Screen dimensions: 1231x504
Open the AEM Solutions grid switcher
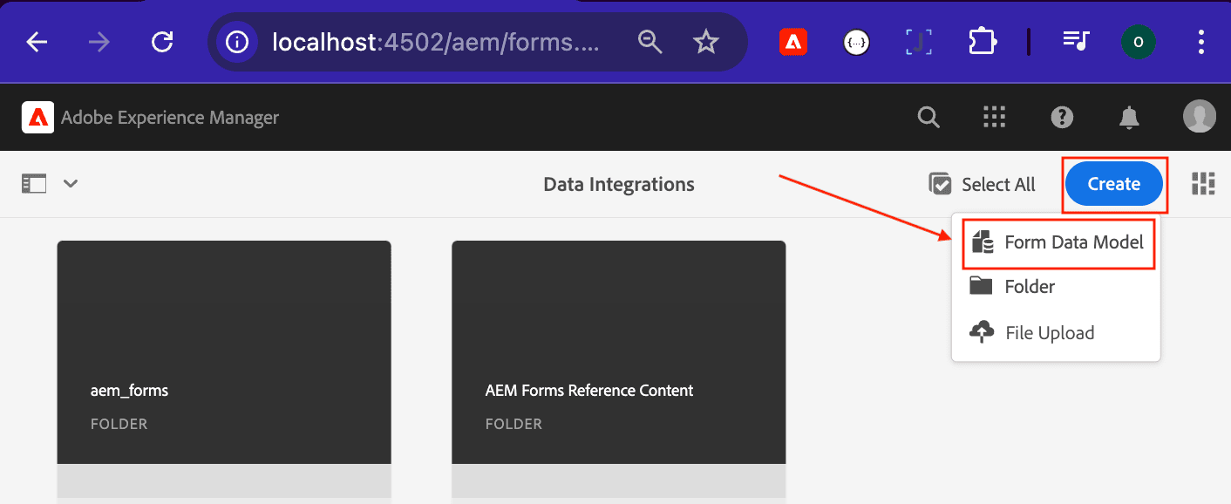pyautogui.click(x=995, y=117)
